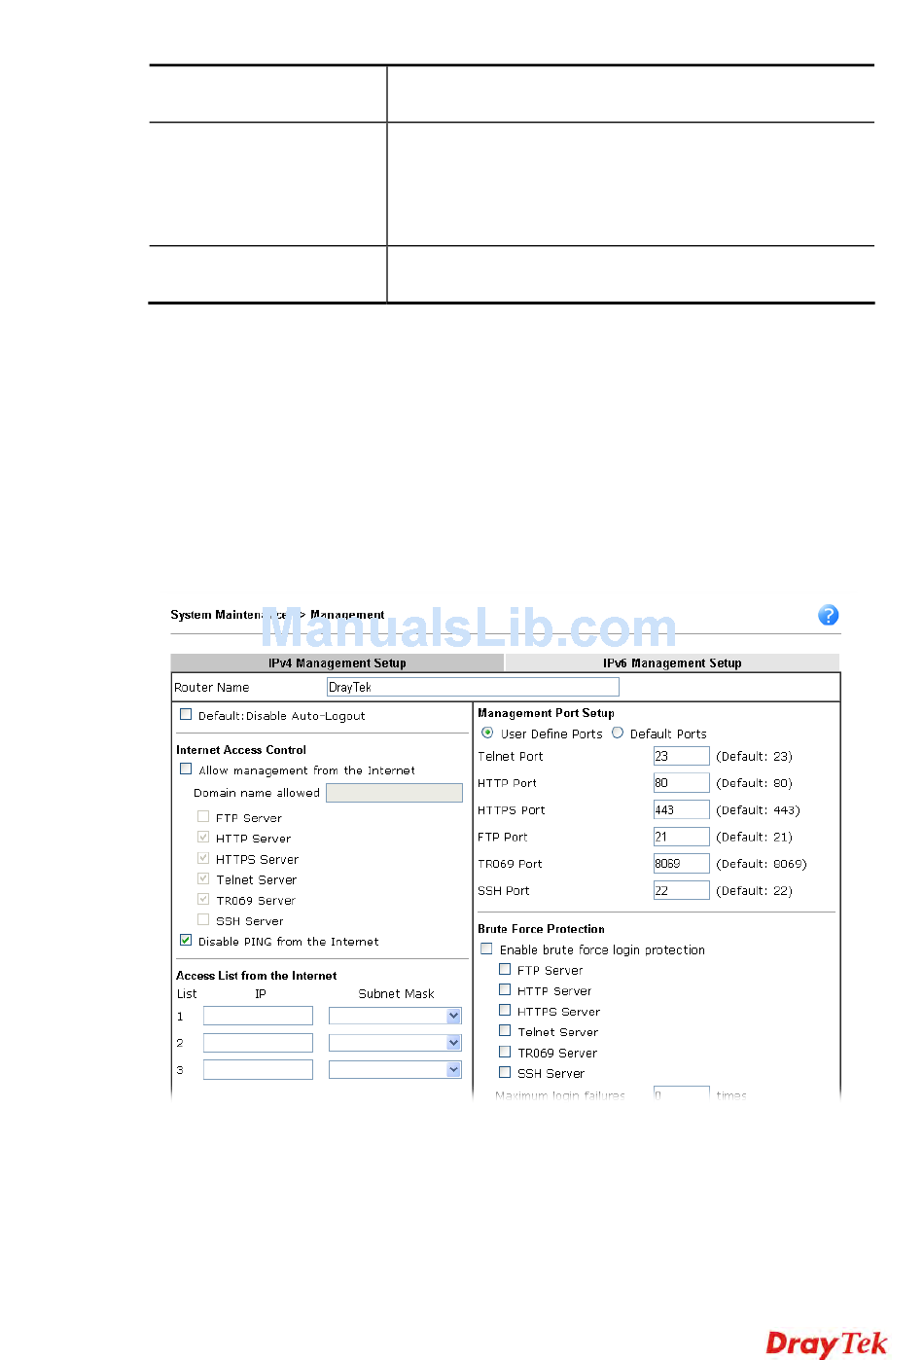Select Default Ports radio button
Image resolution: width=924 pixels, height=1360 pixels.
click(618, 733)
